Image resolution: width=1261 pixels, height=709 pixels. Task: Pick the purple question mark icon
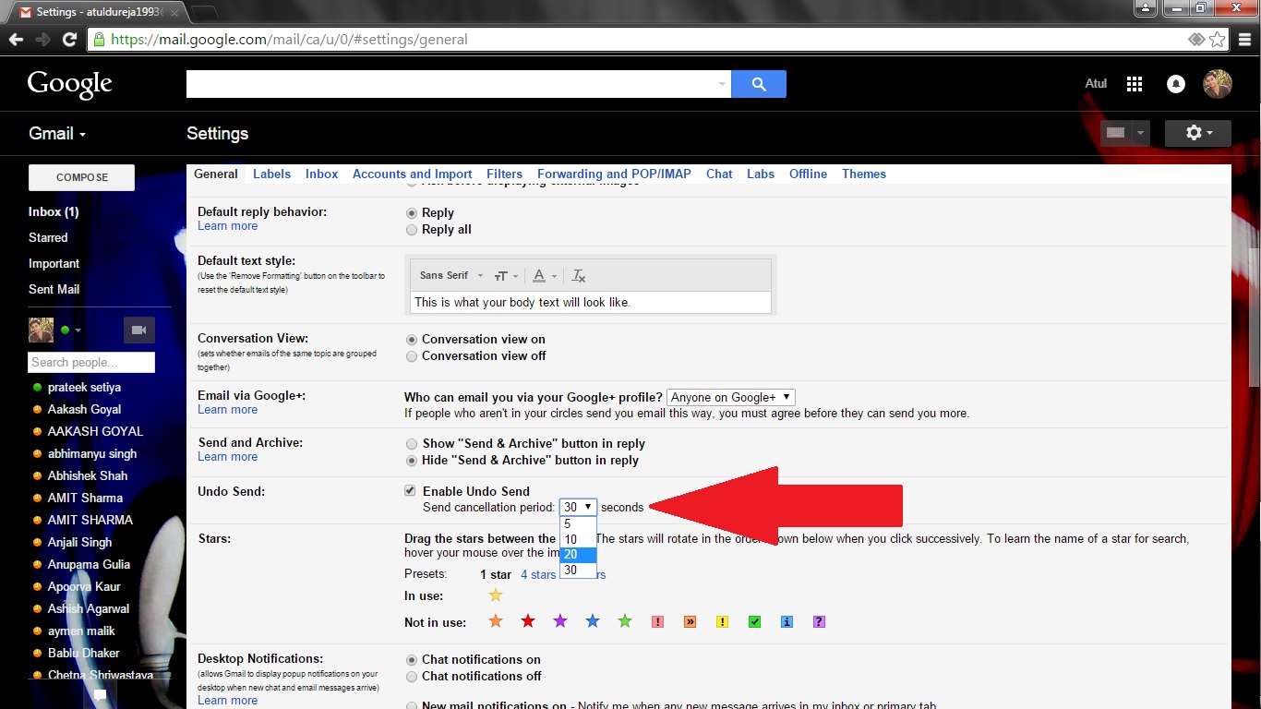click(819, 622)
